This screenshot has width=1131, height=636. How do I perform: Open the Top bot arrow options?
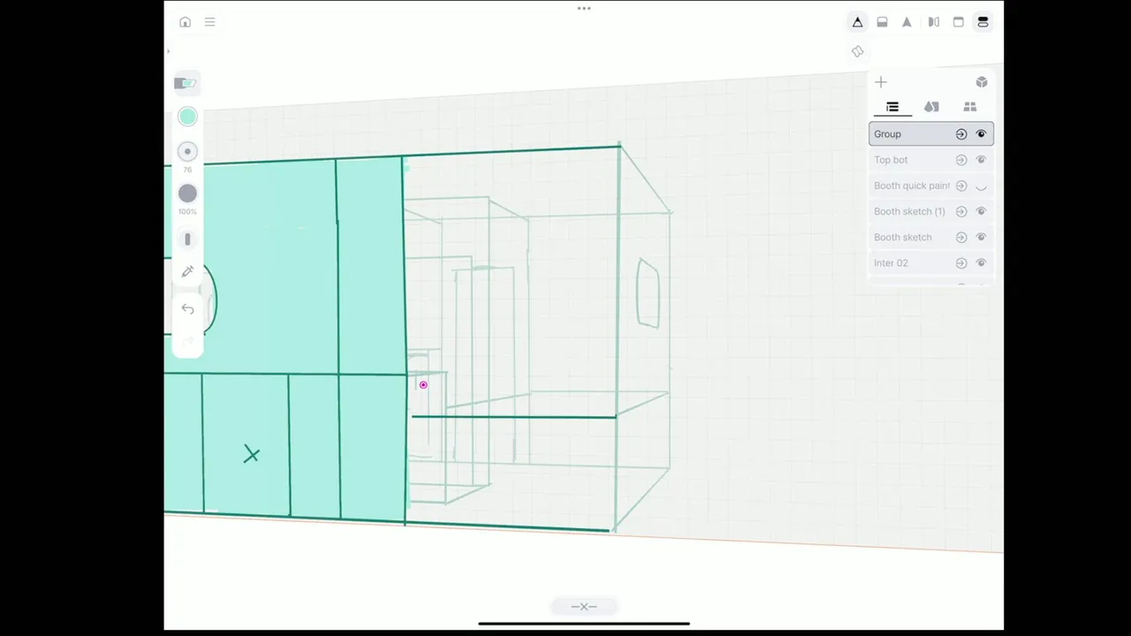(961, 160)
